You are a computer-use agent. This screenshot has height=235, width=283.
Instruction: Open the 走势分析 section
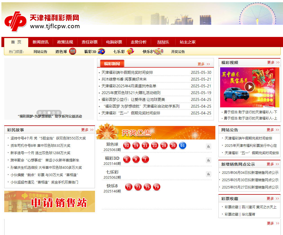coord(139,42)
